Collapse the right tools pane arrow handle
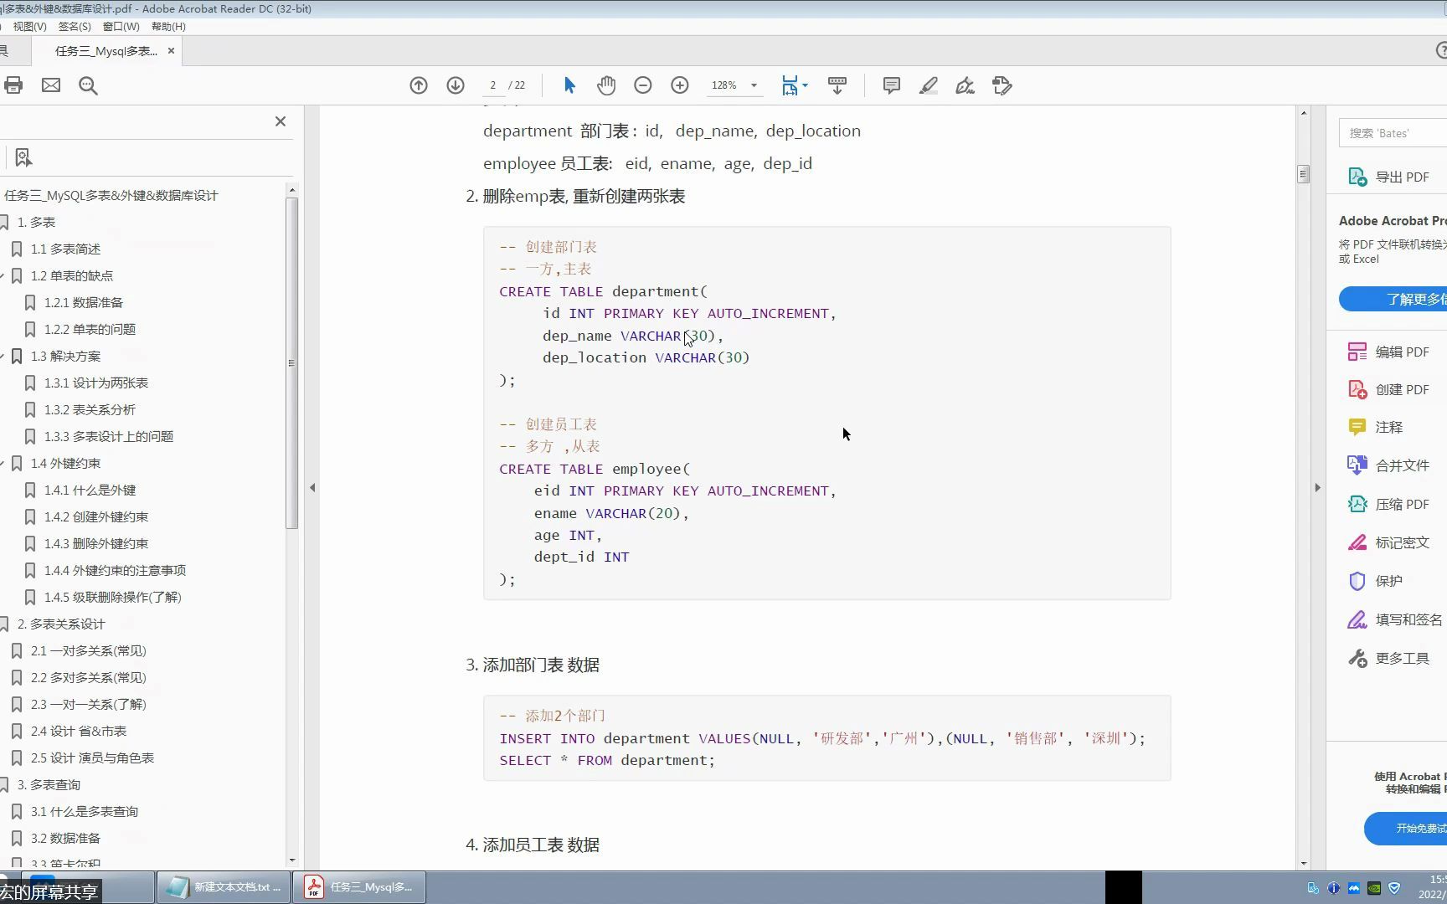1447x904 pixels. pyautogui.click(x=1317, y=487)
